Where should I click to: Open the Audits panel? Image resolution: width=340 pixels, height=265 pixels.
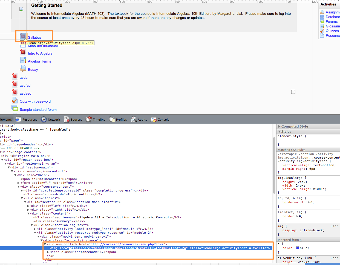tap(139, 120)
